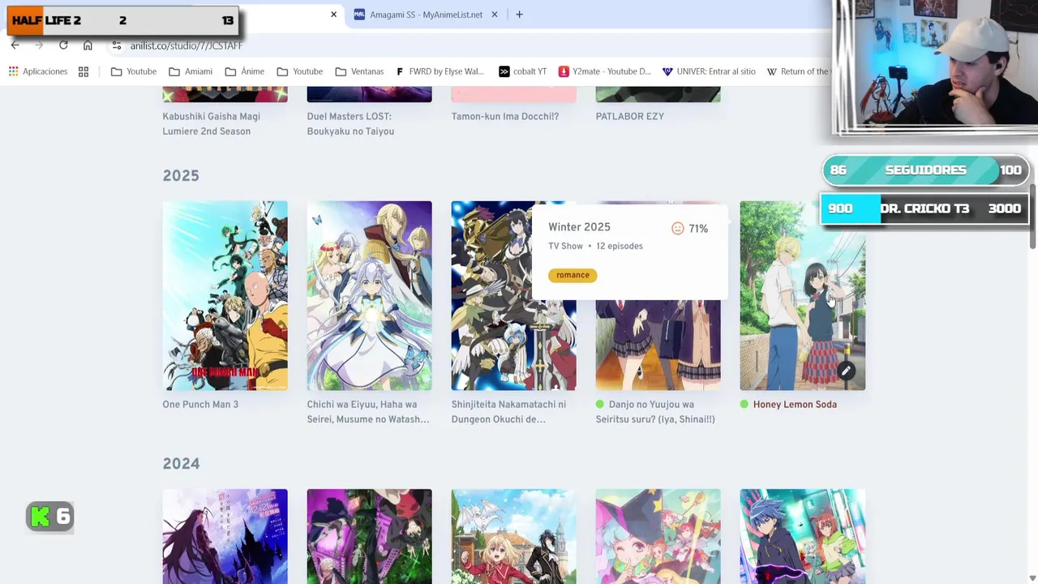Click the 2025 year heading
Image resolution: width=1038 pixels, height=584 pixels.
point(181,175)
